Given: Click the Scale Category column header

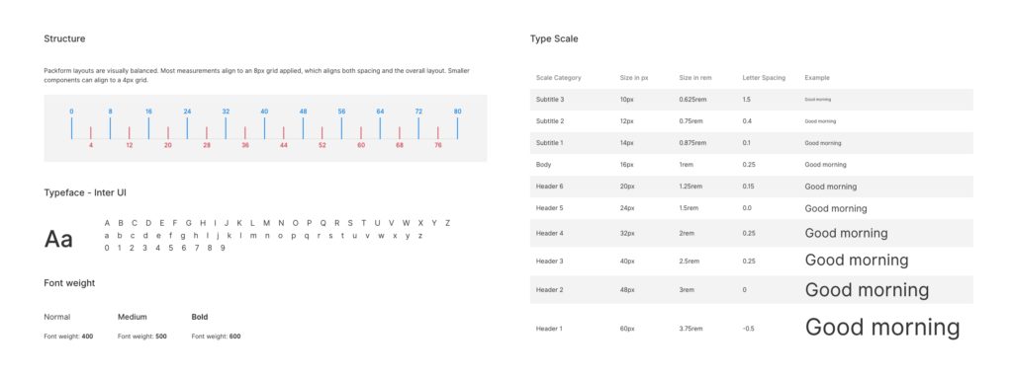Looking at the screenshot, I should point(558,78).
